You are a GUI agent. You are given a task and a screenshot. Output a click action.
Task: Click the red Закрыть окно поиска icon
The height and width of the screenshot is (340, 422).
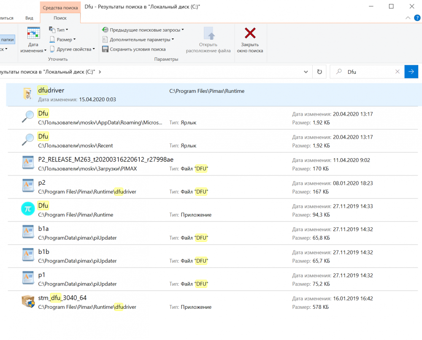[x=250, y=35]
